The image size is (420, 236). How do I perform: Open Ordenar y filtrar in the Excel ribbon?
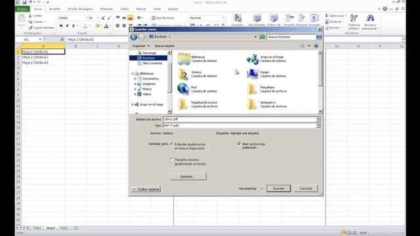[354, 22]
